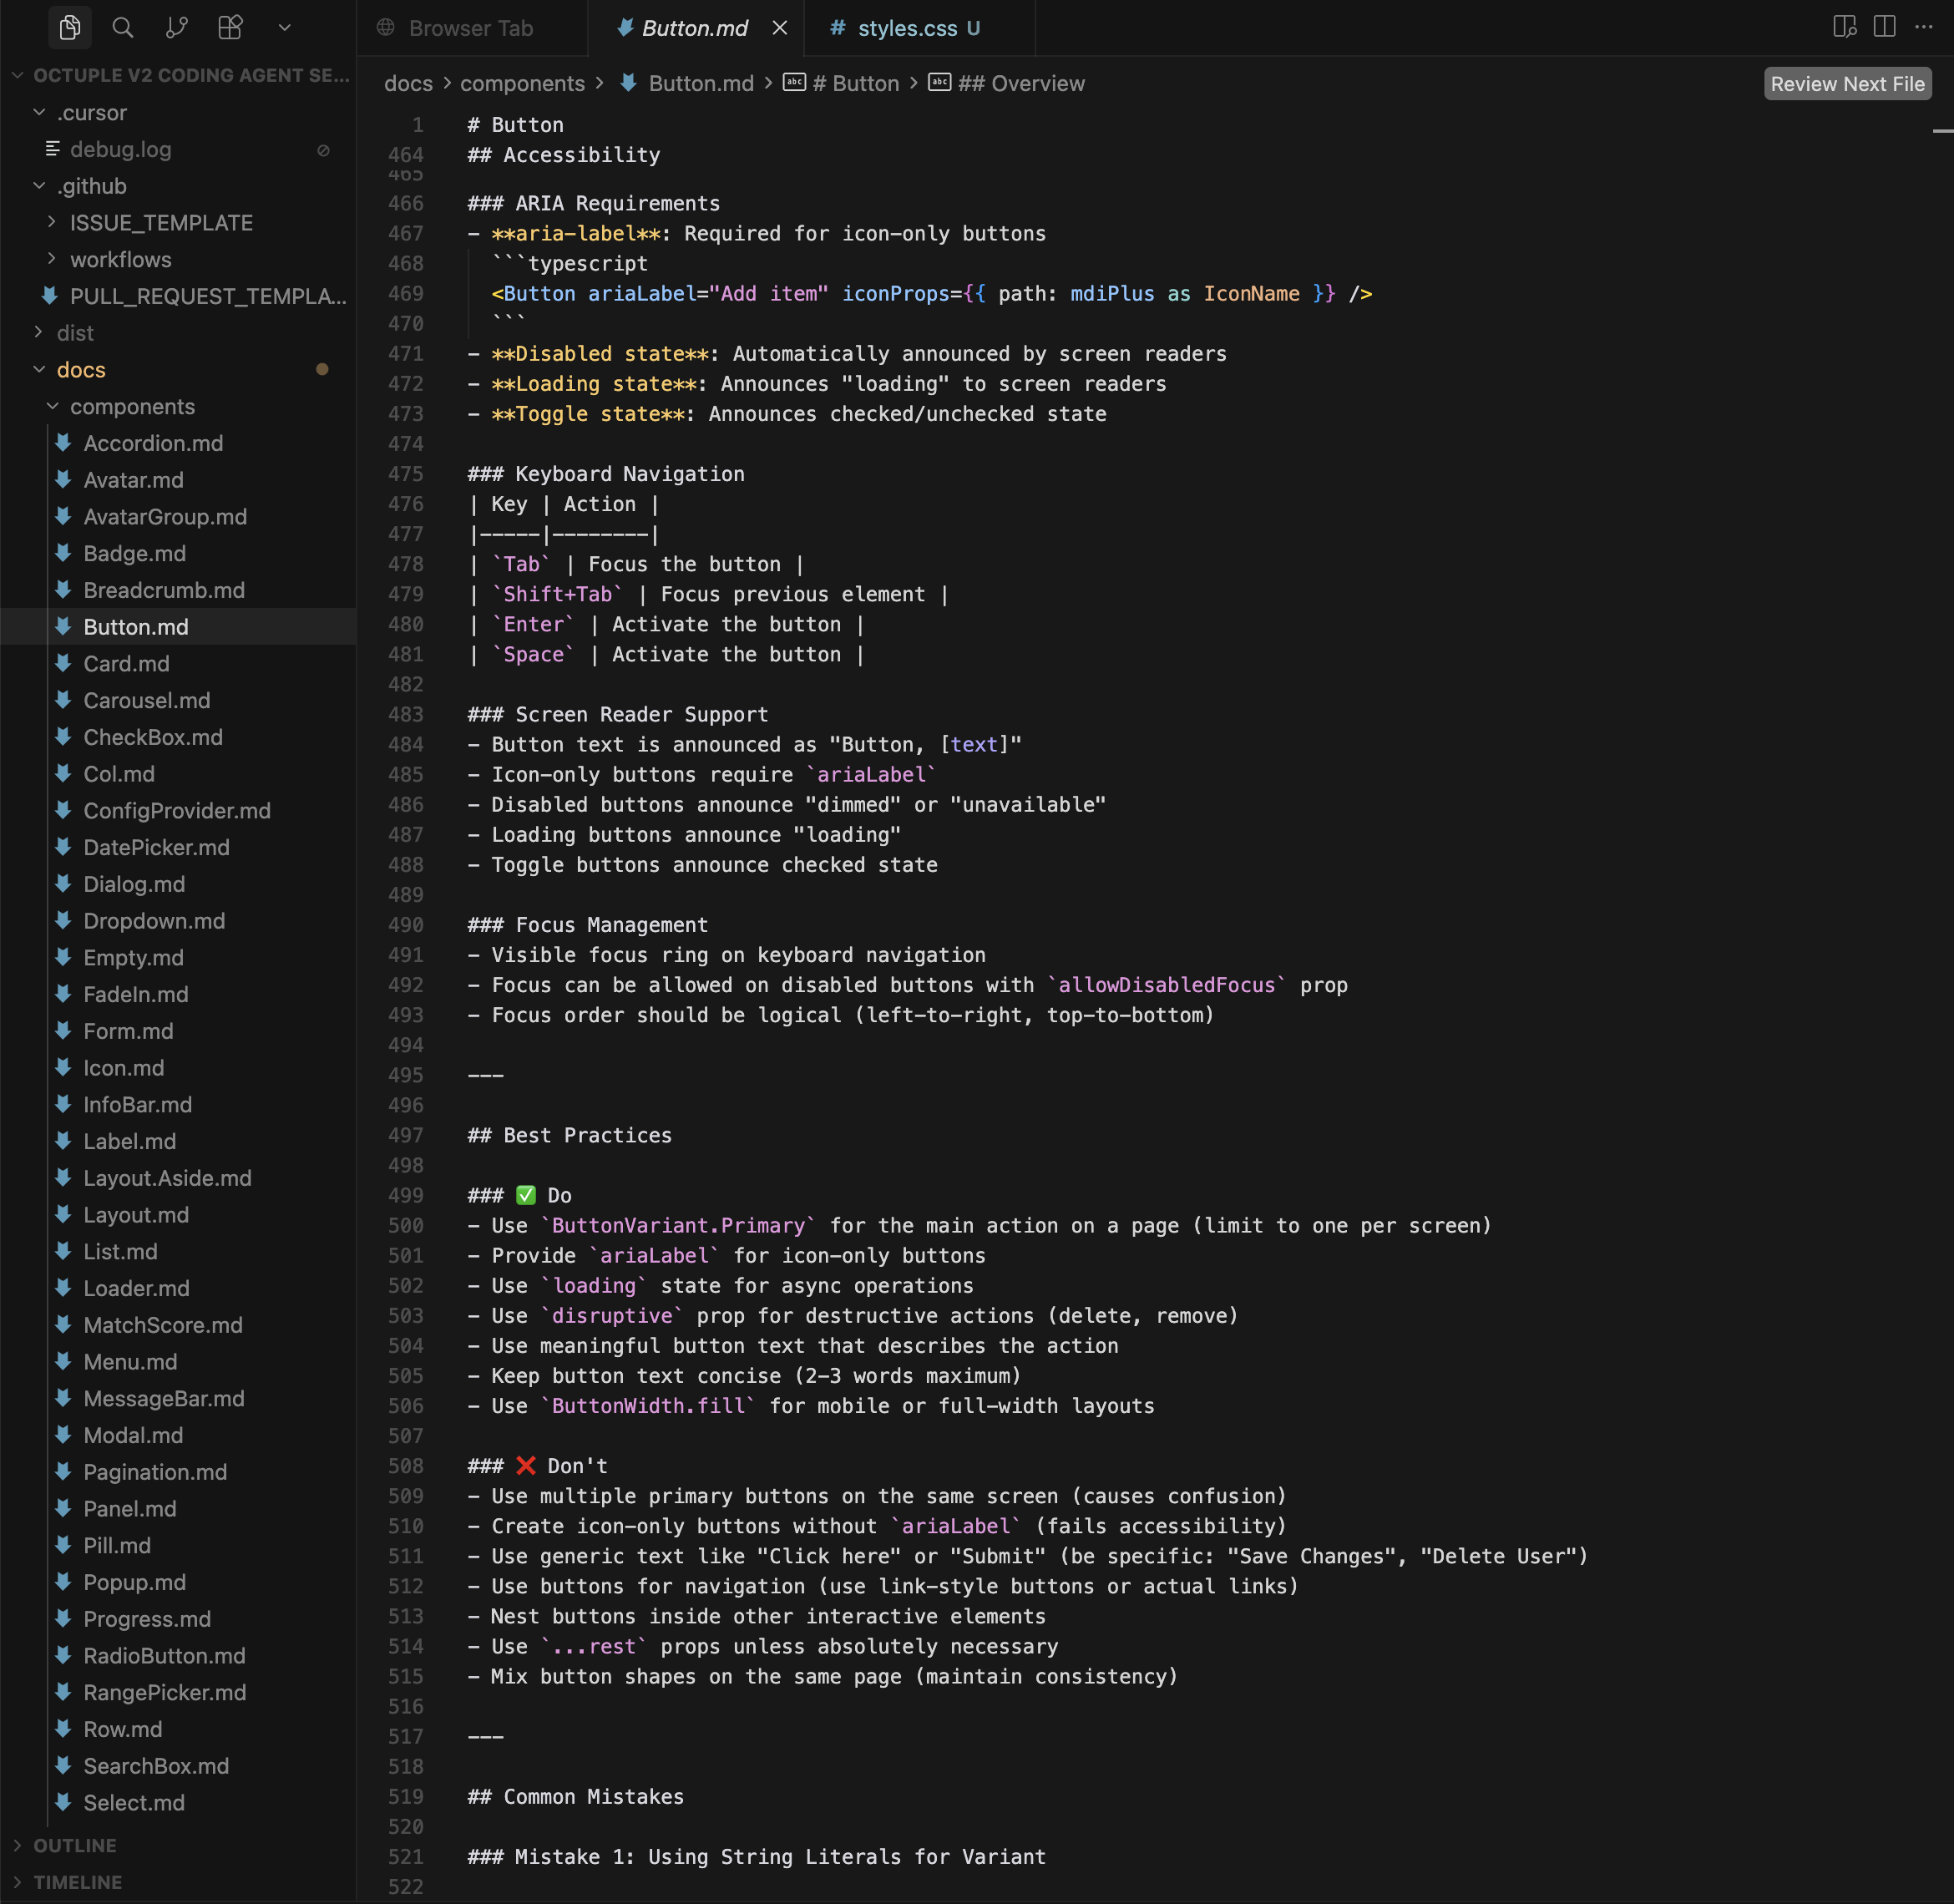
Task: Click the globe icon on the Browser Tab
Action: 386,28
